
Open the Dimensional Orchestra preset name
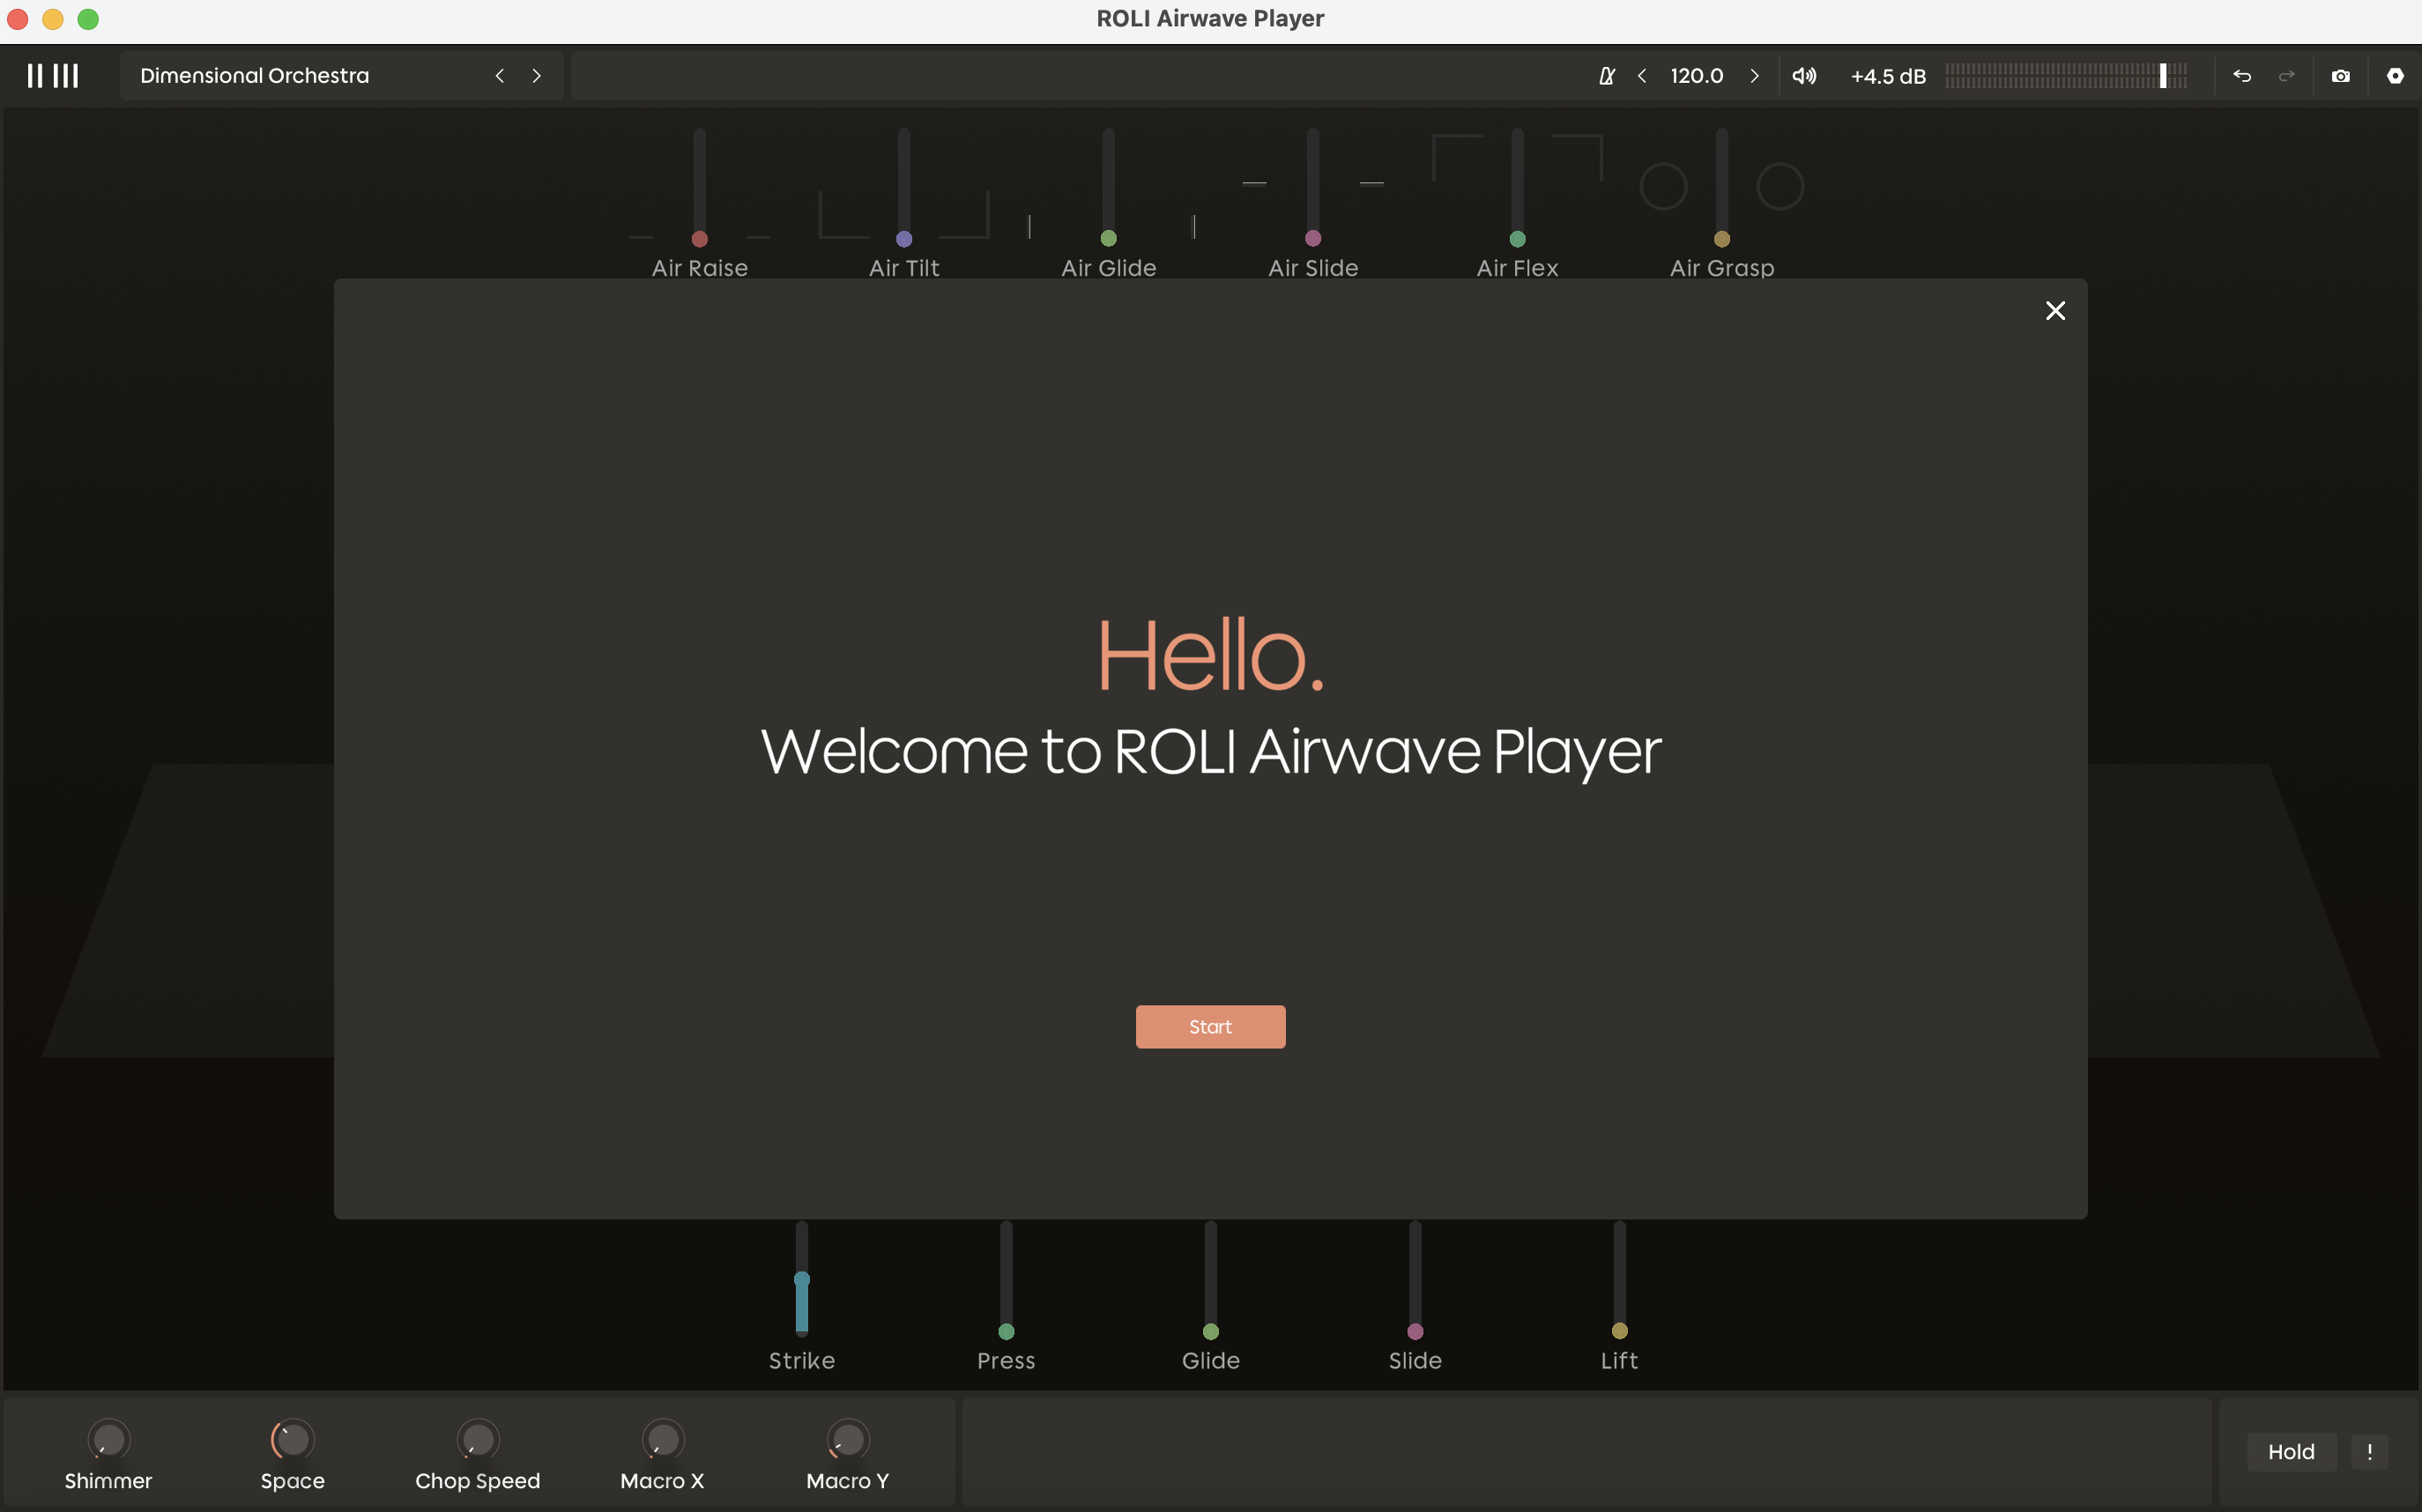(x=254, y=76)
